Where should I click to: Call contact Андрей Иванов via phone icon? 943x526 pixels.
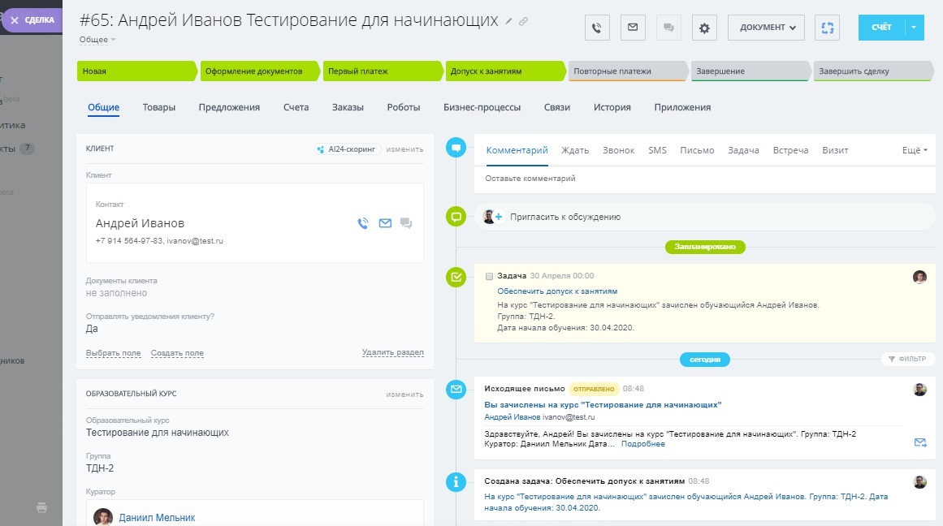(363, 223)
